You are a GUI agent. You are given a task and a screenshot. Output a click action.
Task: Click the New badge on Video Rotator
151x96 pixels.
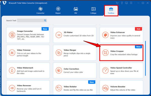92,82
